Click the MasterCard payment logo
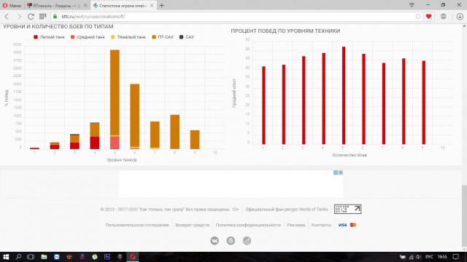 pos(353,225)
